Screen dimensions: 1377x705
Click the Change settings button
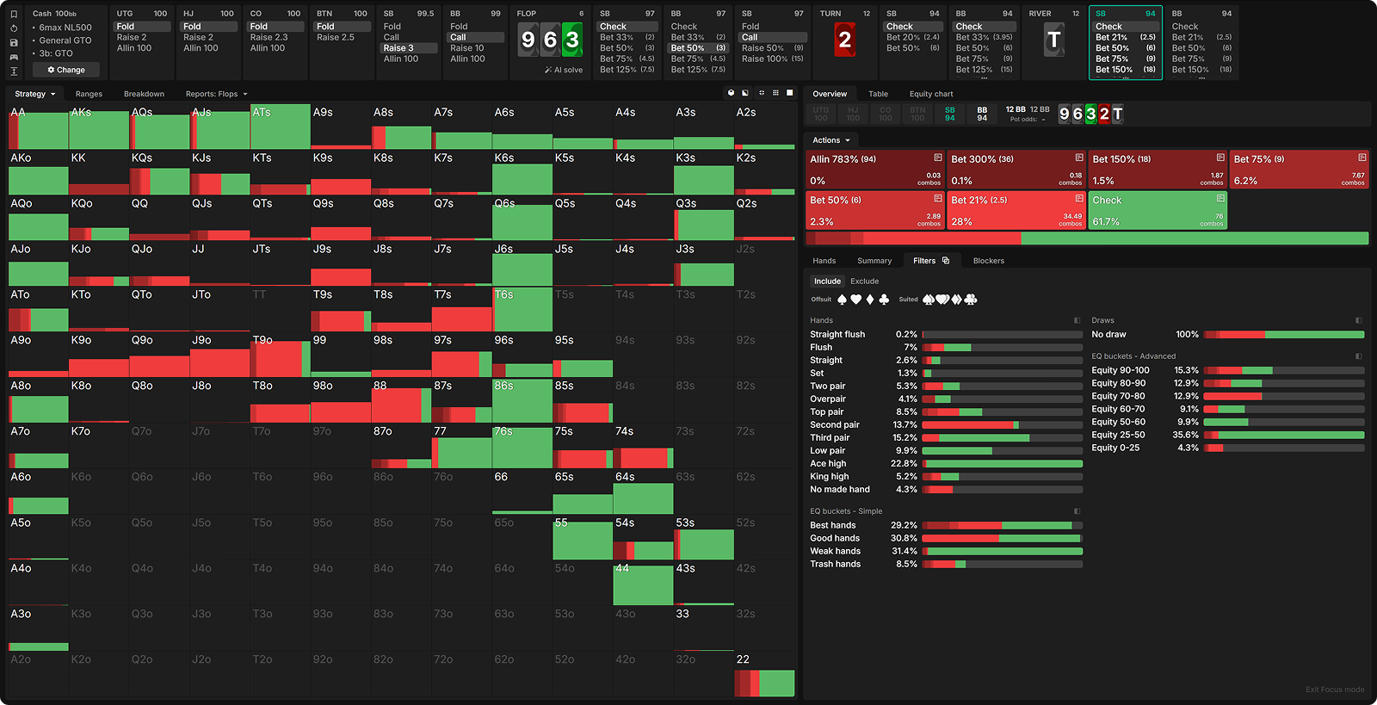coord(66,70)
